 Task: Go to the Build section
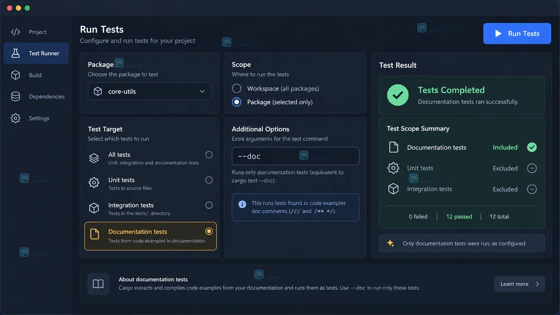pyautogui.click(x=36, y=75)
